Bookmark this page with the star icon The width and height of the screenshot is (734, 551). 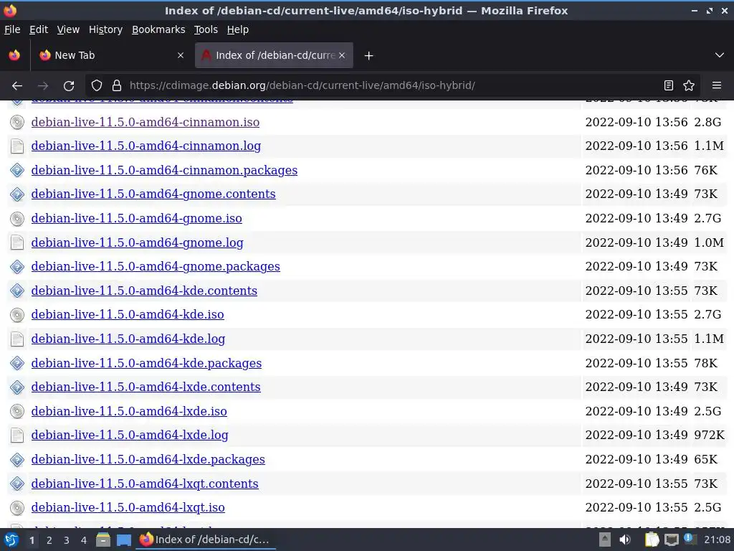689,86
